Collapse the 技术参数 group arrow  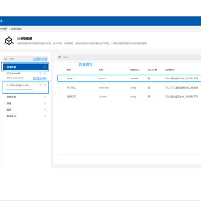tap(5, 67)
